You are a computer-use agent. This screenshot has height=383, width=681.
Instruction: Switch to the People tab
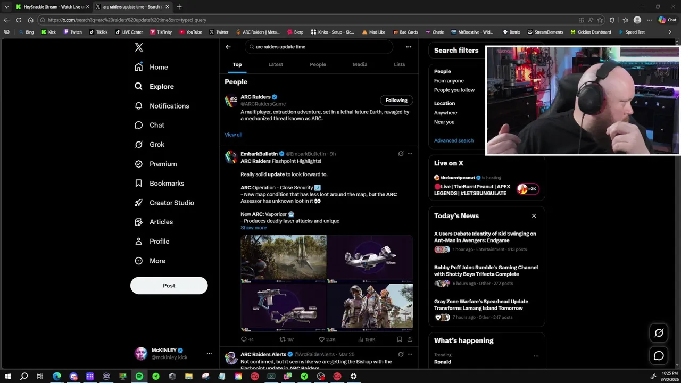[x=318, y=64]
